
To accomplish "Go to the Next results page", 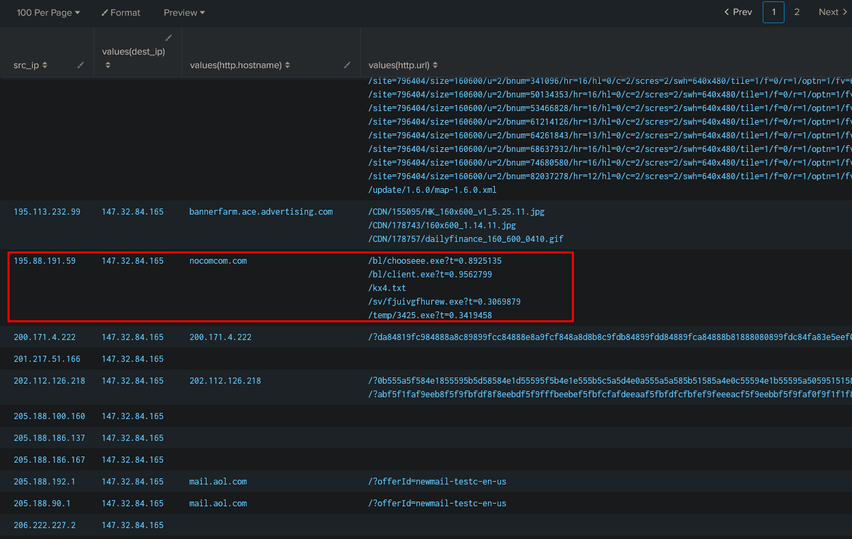I will [833, 12].
